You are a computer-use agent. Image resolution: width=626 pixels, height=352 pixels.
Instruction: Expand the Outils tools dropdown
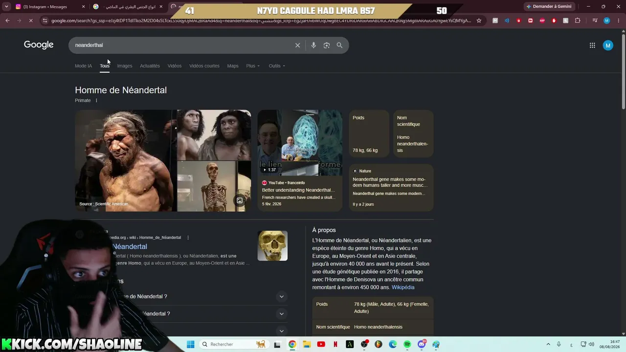277,66
